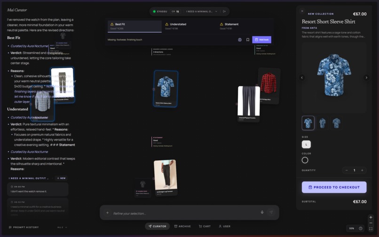Viewport: 379px width, 237px height.
Task: Select size L option
Action: [306, 144]
